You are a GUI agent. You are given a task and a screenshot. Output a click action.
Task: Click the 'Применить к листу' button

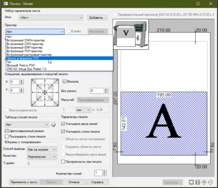(24, 182)
